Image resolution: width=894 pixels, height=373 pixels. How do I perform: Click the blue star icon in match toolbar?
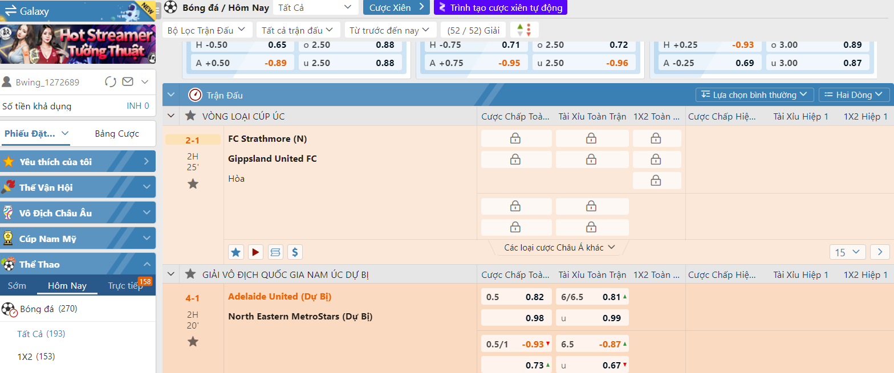click(236, 252)
